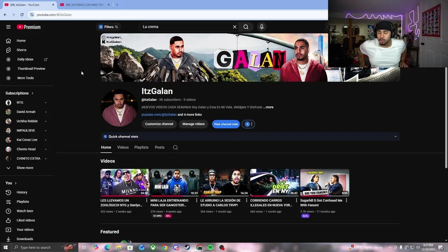
Task: Open Uchiha Robbie subscription channel
Action: pyautogui.click(x=27, y=121)
